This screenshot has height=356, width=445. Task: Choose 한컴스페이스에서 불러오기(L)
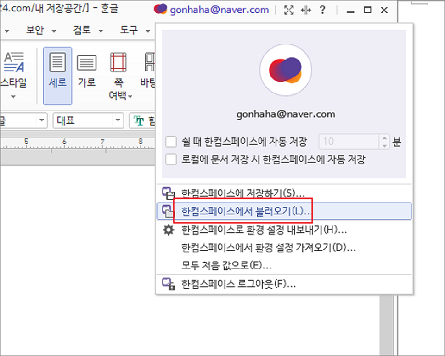pos(284,211)
